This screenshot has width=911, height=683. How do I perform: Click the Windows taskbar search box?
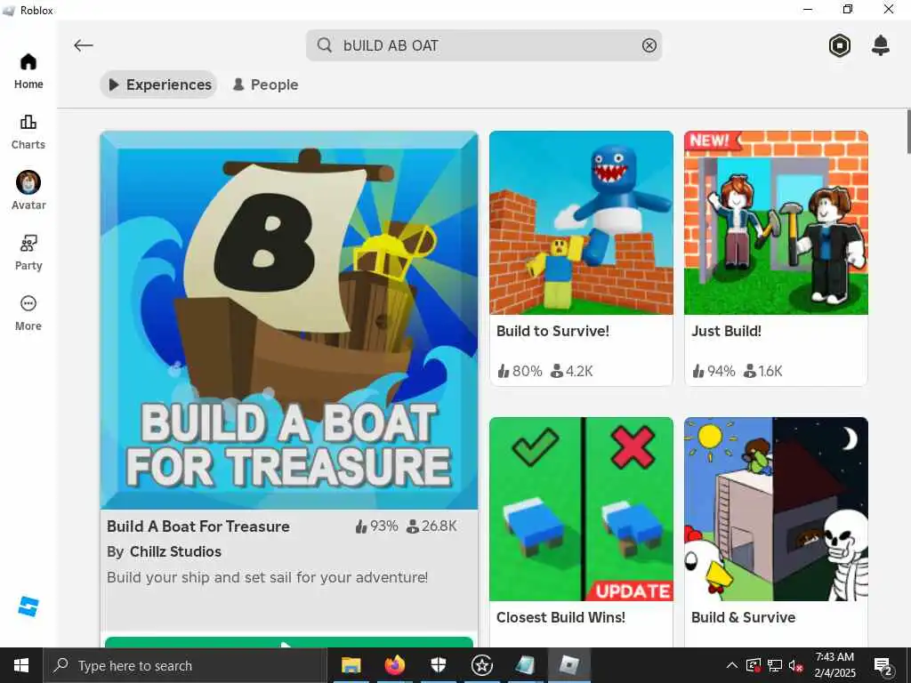pyautogui.click(x=185, y=665)
